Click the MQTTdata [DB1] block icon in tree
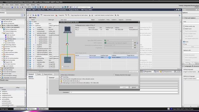This screenshot has height=112, width=199. click(x=6, y=39)
